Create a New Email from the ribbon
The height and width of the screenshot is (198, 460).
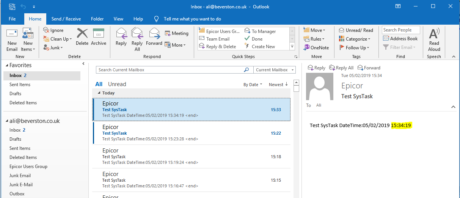tap(12, 40)
